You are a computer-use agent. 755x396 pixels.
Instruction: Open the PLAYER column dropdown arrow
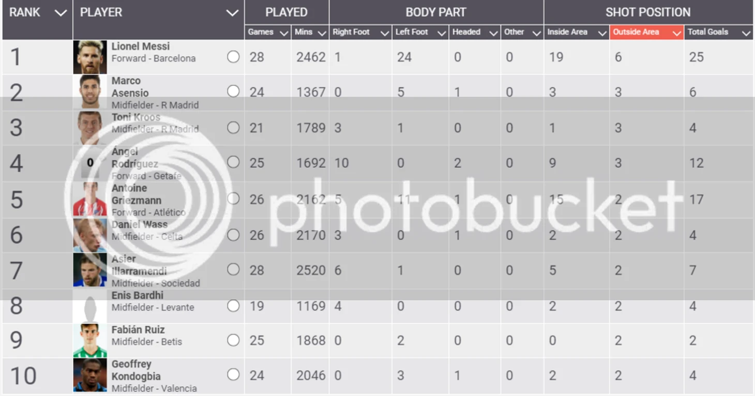point(232,13)
